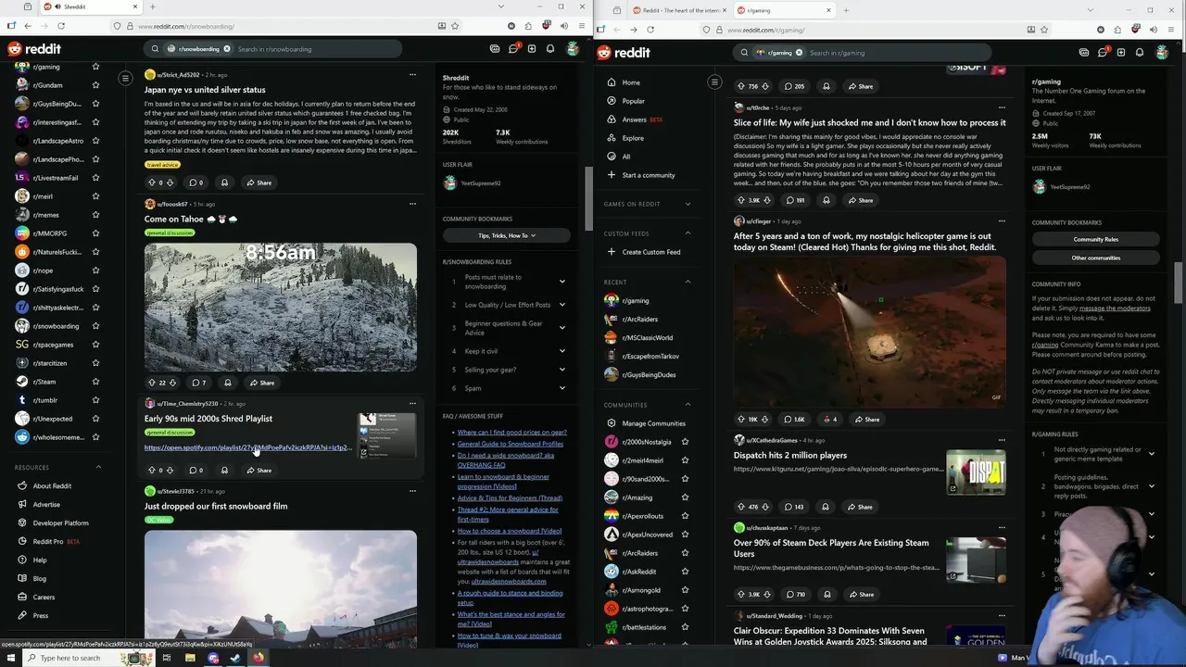The image size is (1186, 667).
Task: Toggle favorite star for r/AskReddit
Action: point(685,572)
